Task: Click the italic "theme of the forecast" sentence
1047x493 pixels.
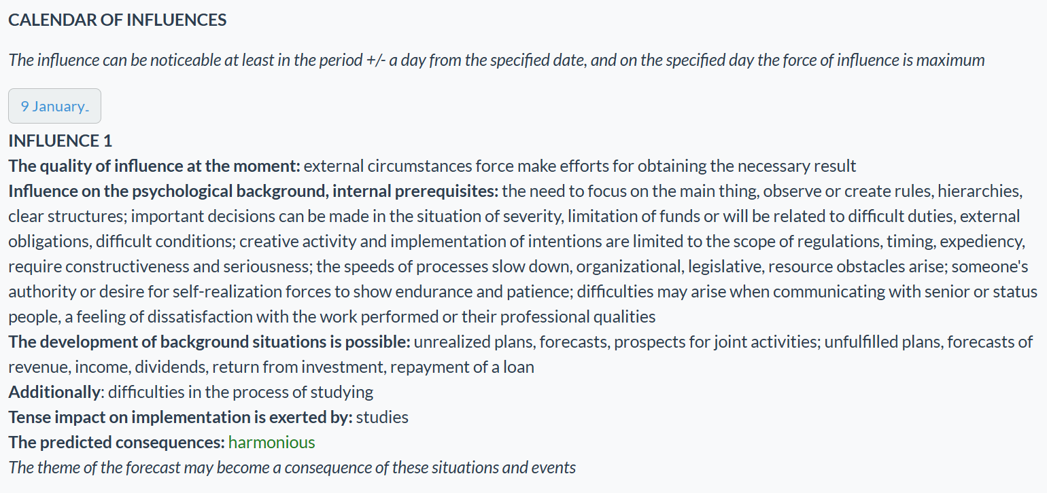Action: point(292,468)
